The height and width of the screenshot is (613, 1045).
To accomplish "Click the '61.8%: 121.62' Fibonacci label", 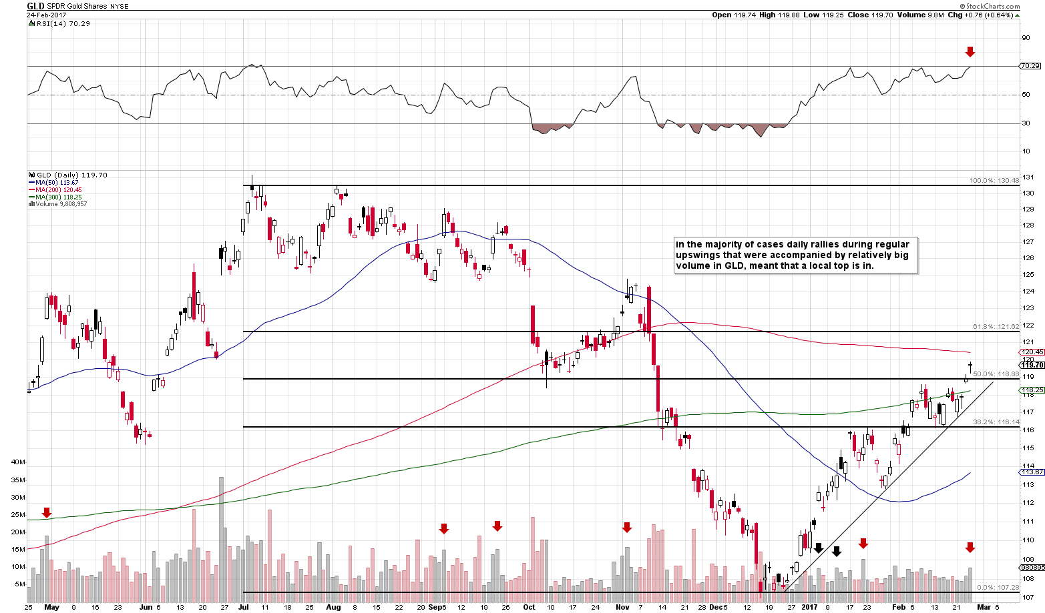I will [x=996, y=327].
